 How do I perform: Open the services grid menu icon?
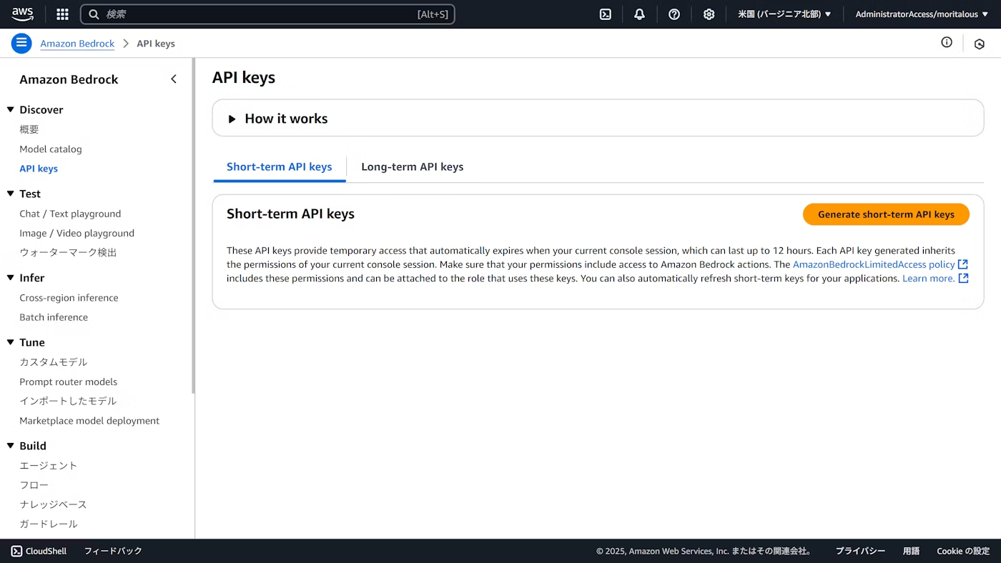point(62,14)
